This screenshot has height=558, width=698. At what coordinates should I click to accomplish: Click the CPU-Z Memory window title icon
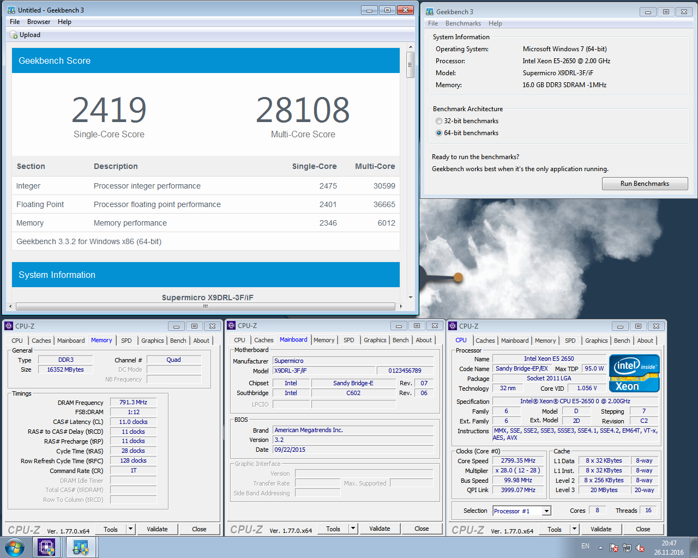tap(9, 326)
